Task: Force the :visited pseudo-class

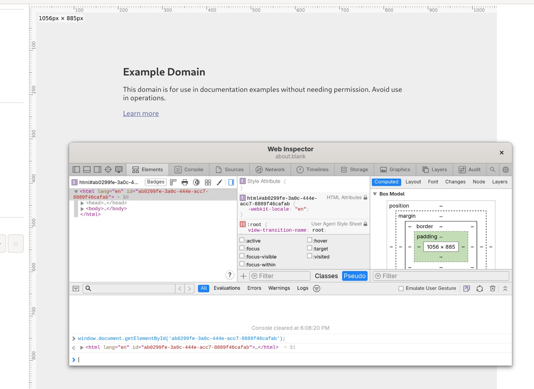Action: (309, 256)
